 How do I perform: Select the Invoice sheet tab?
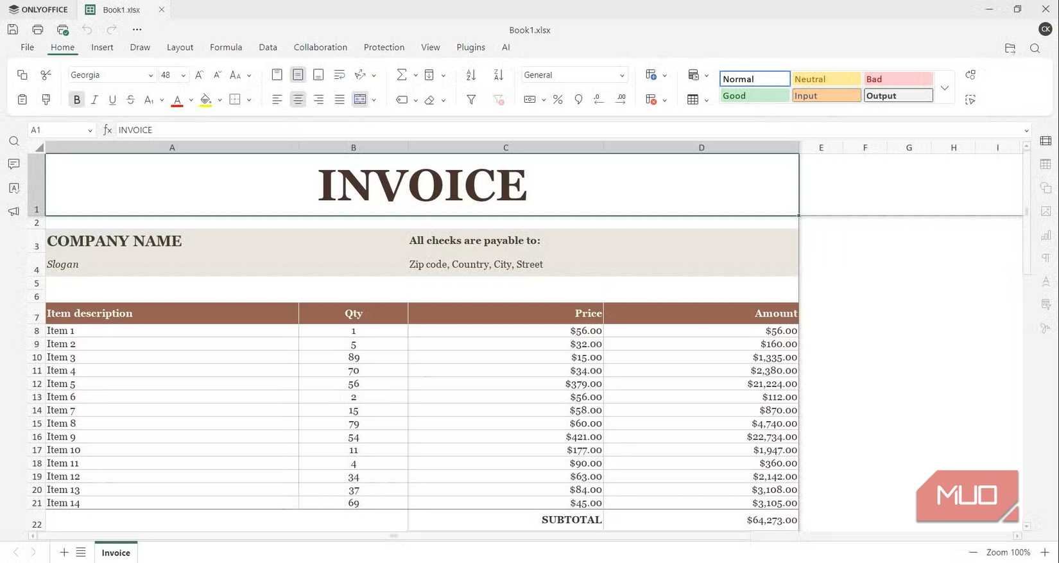click(116, 553)
